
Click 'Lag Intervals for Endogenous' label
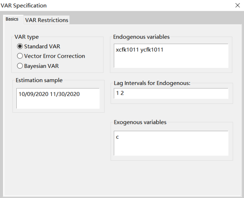point(152,83)
